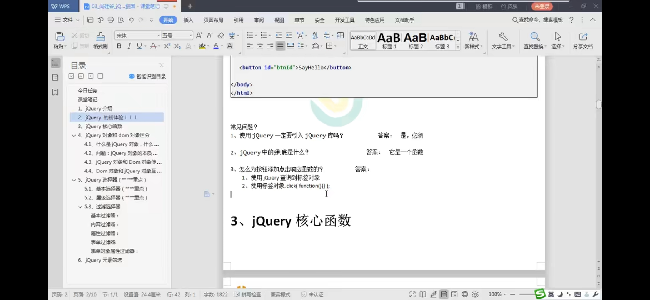Apply the 正文 style
650x300 pixels.
click(363, 40)
